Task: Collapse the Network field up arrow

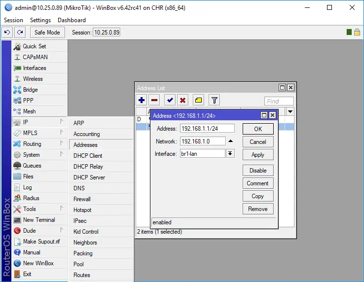Action: [x=230, y=141]
